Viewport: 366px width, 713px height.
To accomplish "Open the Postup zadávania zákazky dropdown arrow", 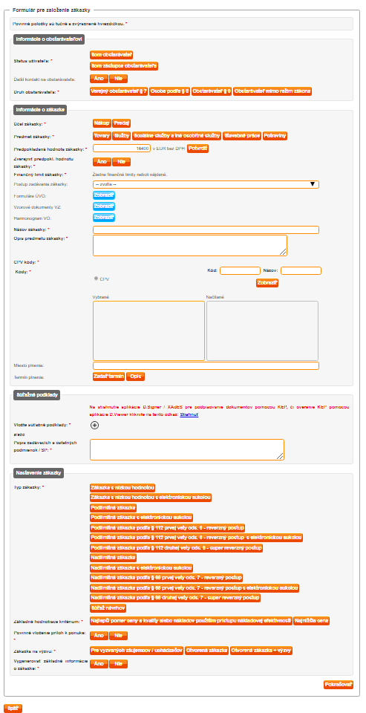I will tap(313, 184).
